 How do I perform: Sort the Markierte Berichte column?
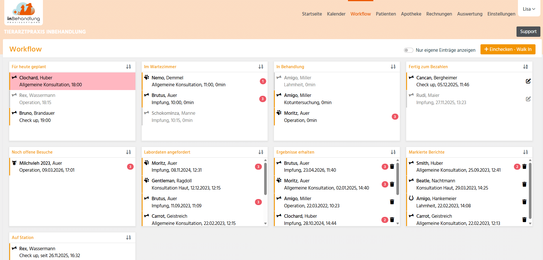coord(526,152)
